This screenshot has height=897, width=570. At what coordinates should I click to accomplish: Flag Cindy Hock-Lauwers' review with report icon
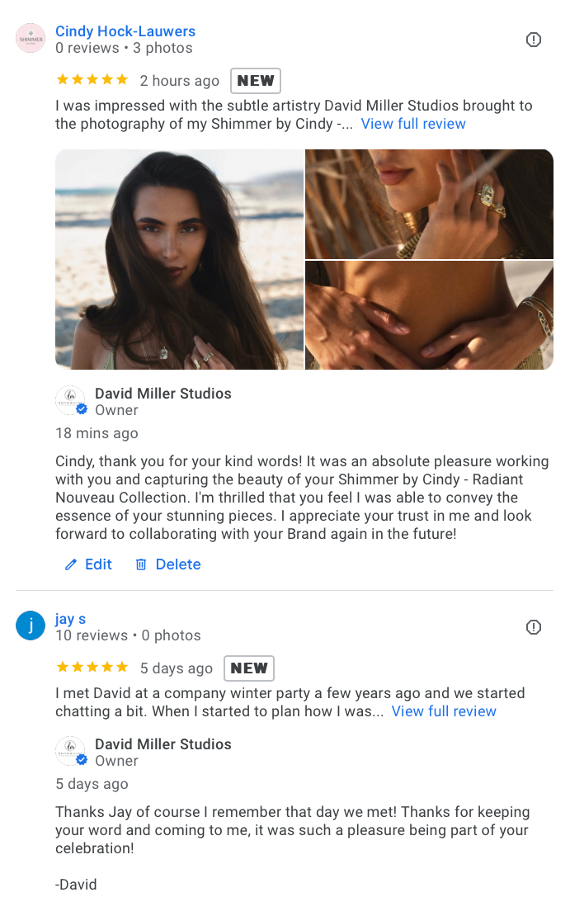click(533, 40)
